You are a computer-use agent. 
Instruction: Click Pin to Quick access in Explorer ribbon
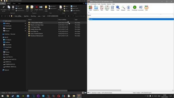coord(4,9)
